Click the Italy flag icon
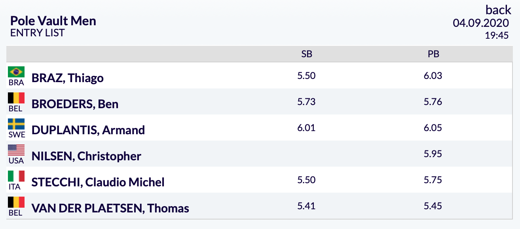520x229 pixels. click(x=16, y=176)
